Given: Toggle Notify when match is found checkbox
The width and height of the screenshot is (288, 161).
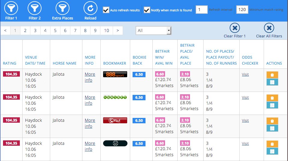Looking at the screenshot, I should coord(147,10).
